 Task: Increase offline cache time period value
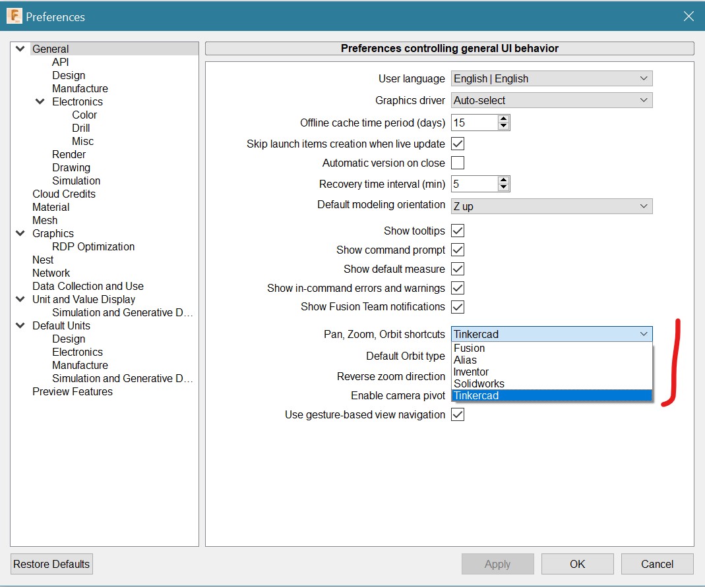504,119
